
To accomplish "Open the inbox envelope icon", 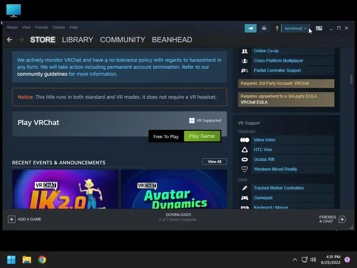I will [264, 28].
